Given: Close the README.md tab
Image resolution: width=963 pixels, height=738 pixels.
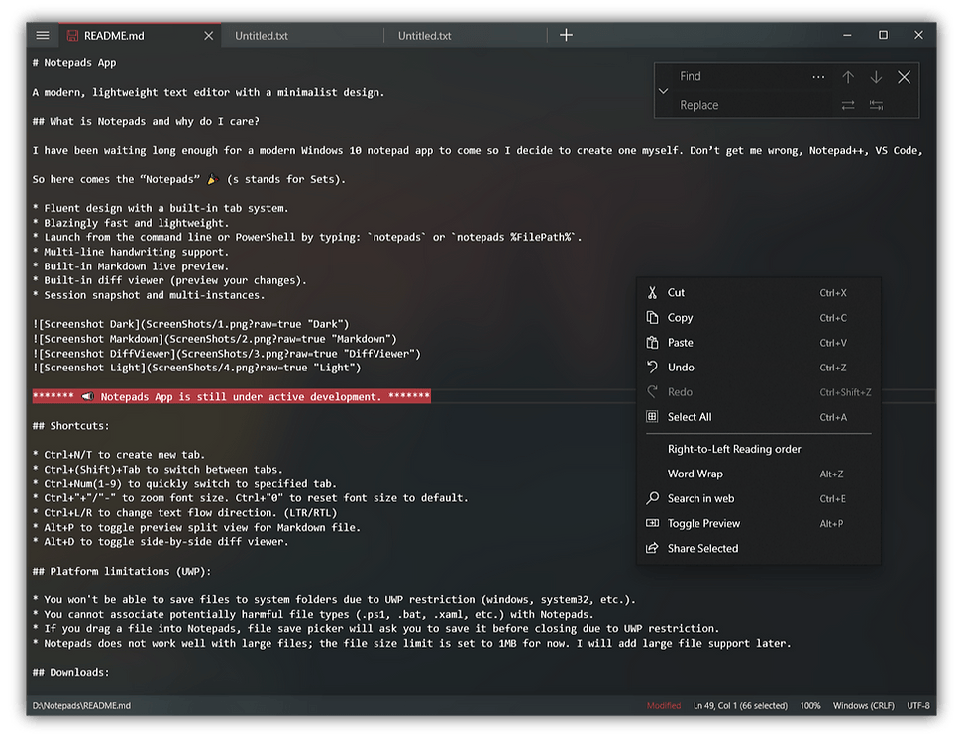Looking at the screenshot, I should pos(208,36).
